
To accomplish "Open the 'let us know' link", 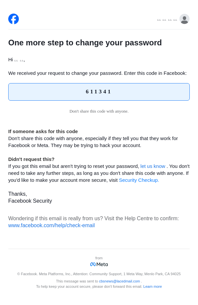I will tap(152, 166).
